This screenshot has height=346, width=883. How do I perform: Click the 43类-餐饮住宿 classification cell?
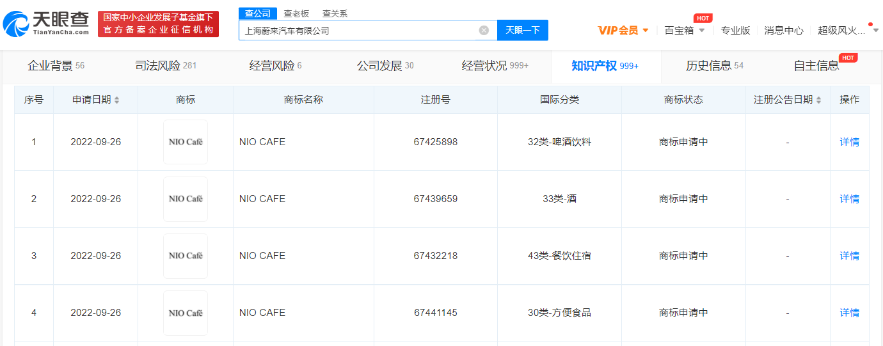click(559, 256)
